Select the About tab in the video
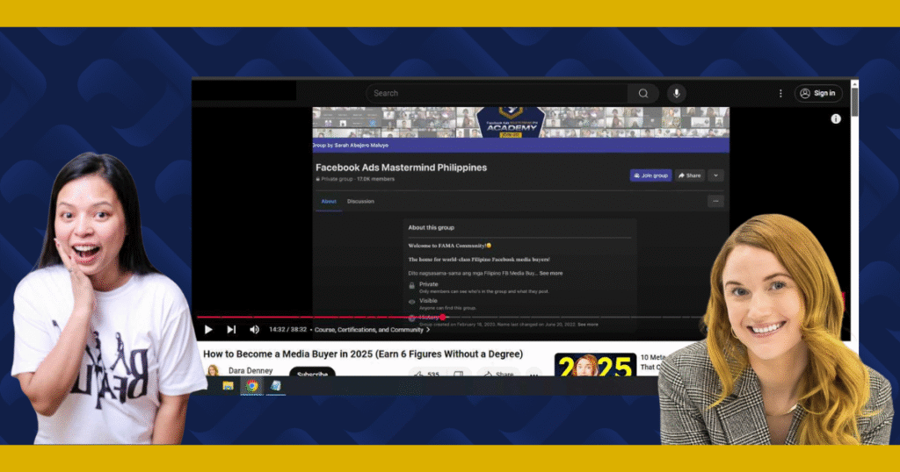This screenshot has height=472, width=900. pos(329,202)
